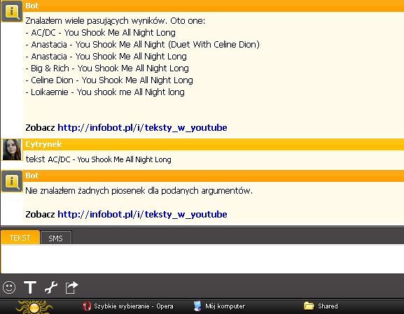Image resolution: width=404 pixels, height=314 pixels.
Task: Click the Cytrynek sender name header
Action: [43, 144]
